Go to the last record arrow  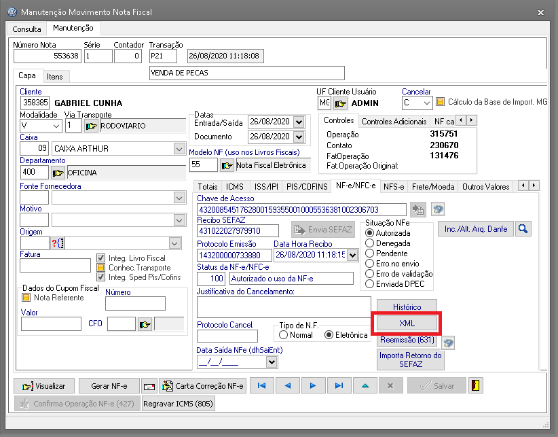[338, 385]
